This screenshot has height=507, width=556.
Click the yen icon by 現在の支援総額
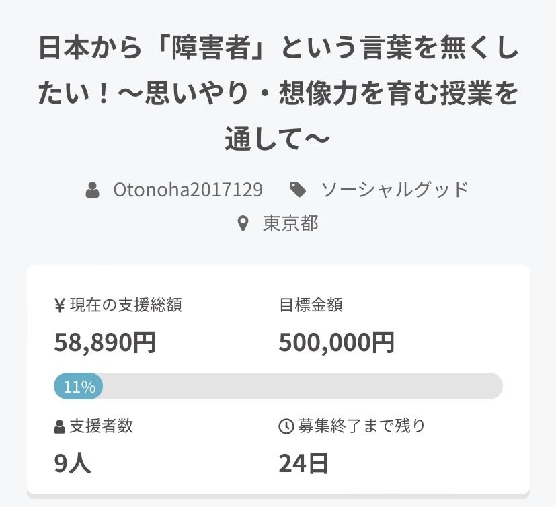point(59,305)
